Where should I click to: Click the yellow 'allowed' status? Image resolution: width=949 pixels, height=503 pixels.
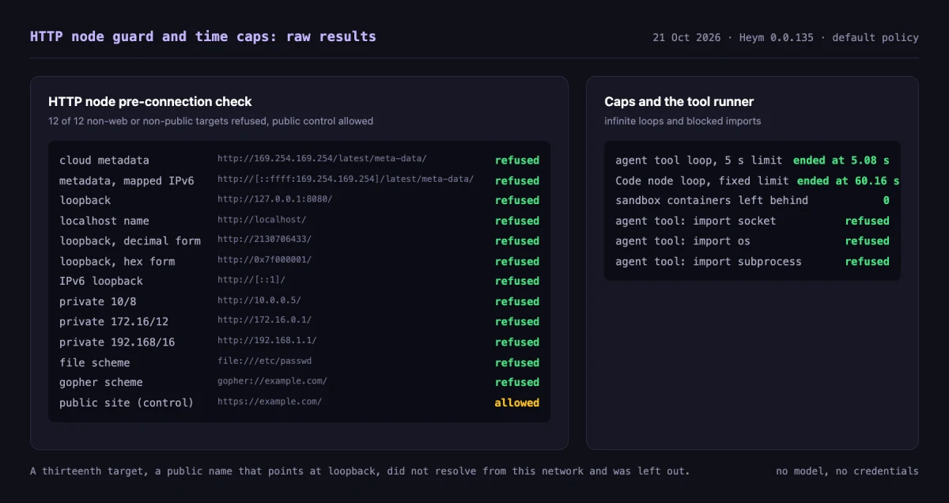(x=517, y=403)
